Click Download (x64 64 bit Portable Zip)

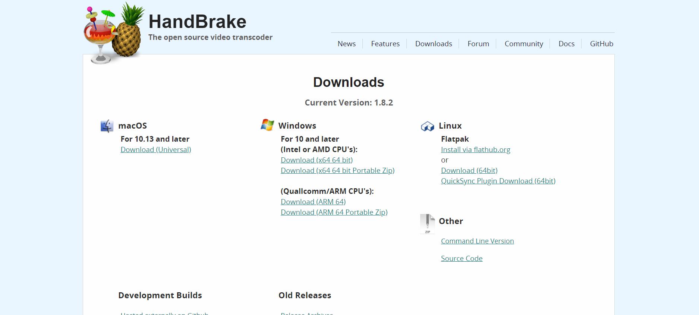[338, 170]
